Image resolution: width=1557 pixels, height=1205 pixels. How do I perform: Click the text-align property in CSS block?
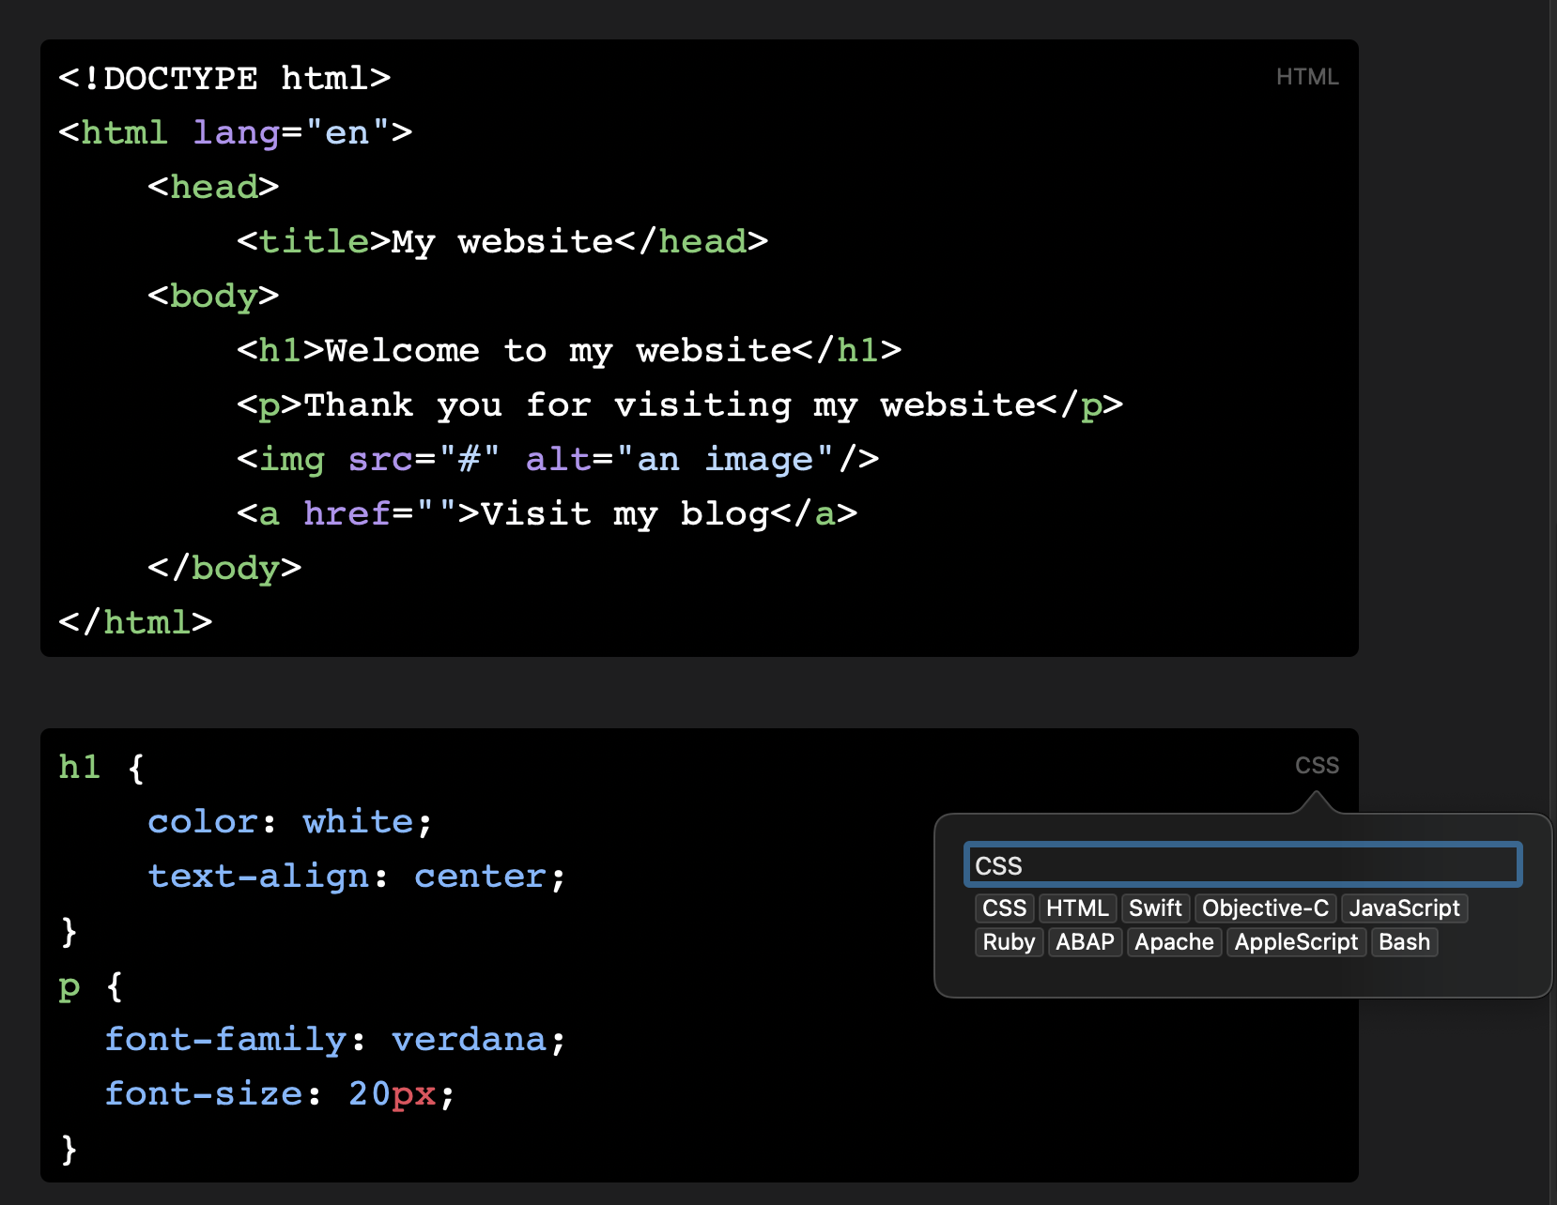(x=258, y=877)
